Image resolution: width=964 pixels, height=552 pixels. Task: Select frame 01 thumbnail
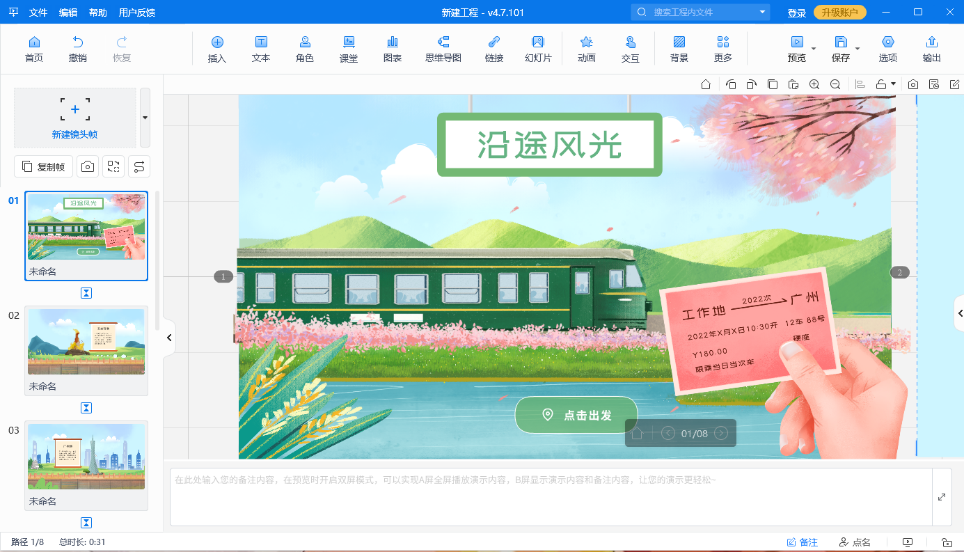coord(86,236)
